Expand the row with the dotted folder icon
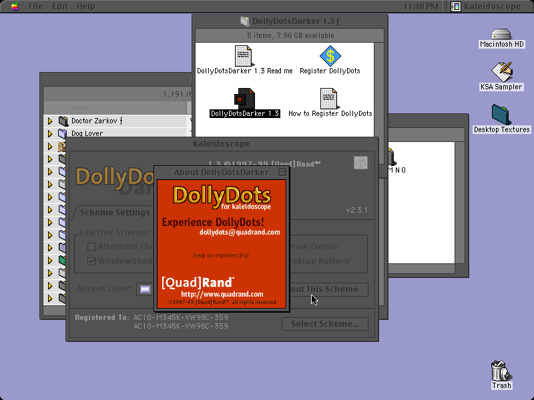 50,247
